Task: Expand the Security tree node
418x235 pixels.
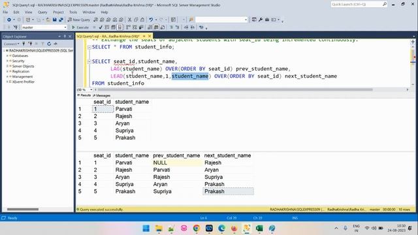Action: click(7, 61)
